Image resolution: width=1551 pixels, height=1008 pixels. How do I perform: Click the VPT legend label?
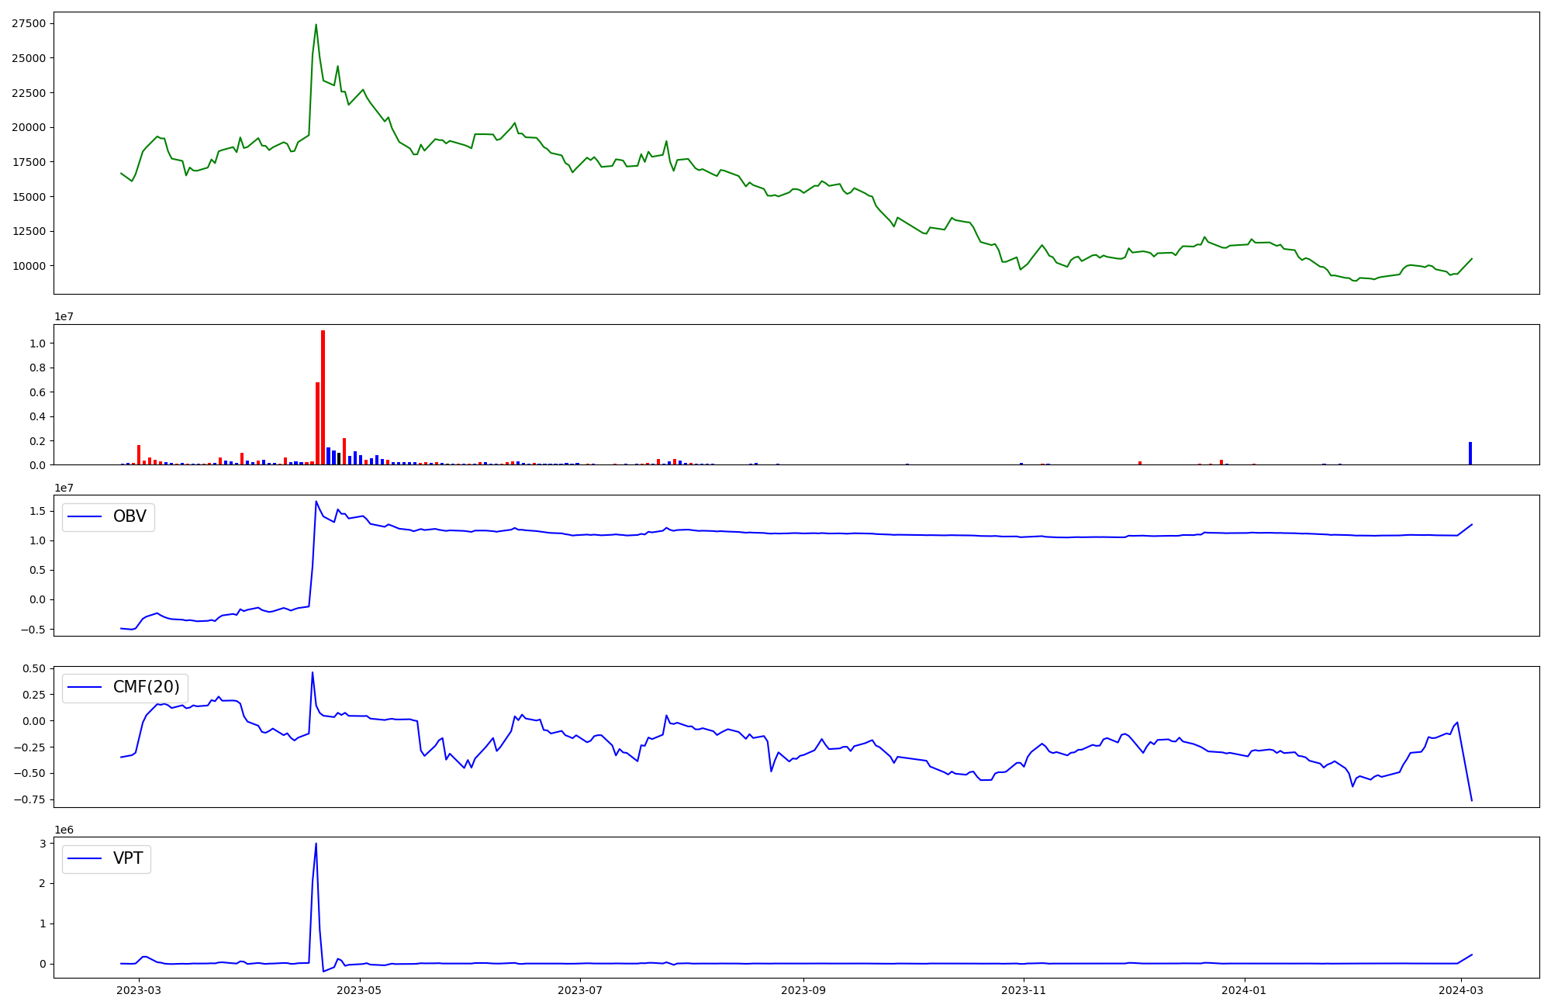click(128, 858)
